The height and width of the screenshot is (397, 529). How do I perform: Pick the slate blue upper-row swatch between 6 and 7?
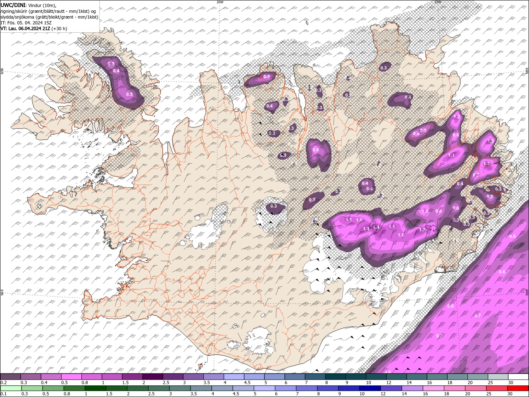tap(295, 377)
